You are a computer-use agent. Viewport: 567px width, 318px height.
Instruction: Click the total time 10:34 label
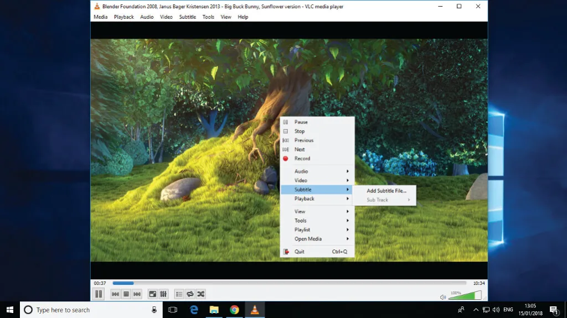tap(479, 283)
